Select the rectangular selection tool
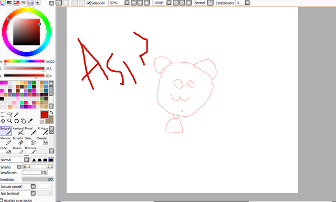Viewport: 336px width, 202px height. click(3, 115)
